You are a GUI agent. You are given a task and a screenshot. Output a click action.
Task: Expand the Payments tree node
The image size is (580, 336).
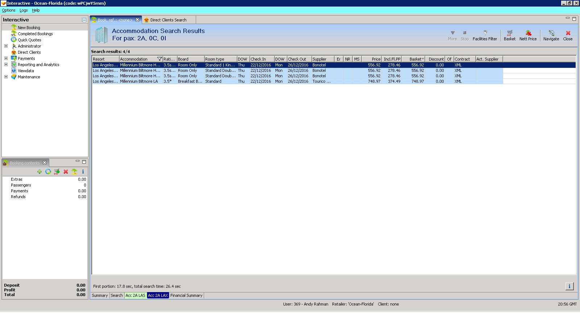(x=6, y=58)
